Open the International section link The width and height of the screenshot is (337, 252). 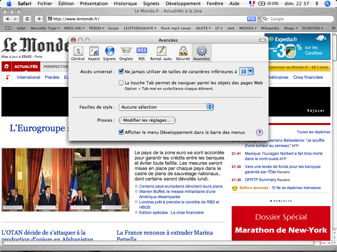click(x=28, y=77)
